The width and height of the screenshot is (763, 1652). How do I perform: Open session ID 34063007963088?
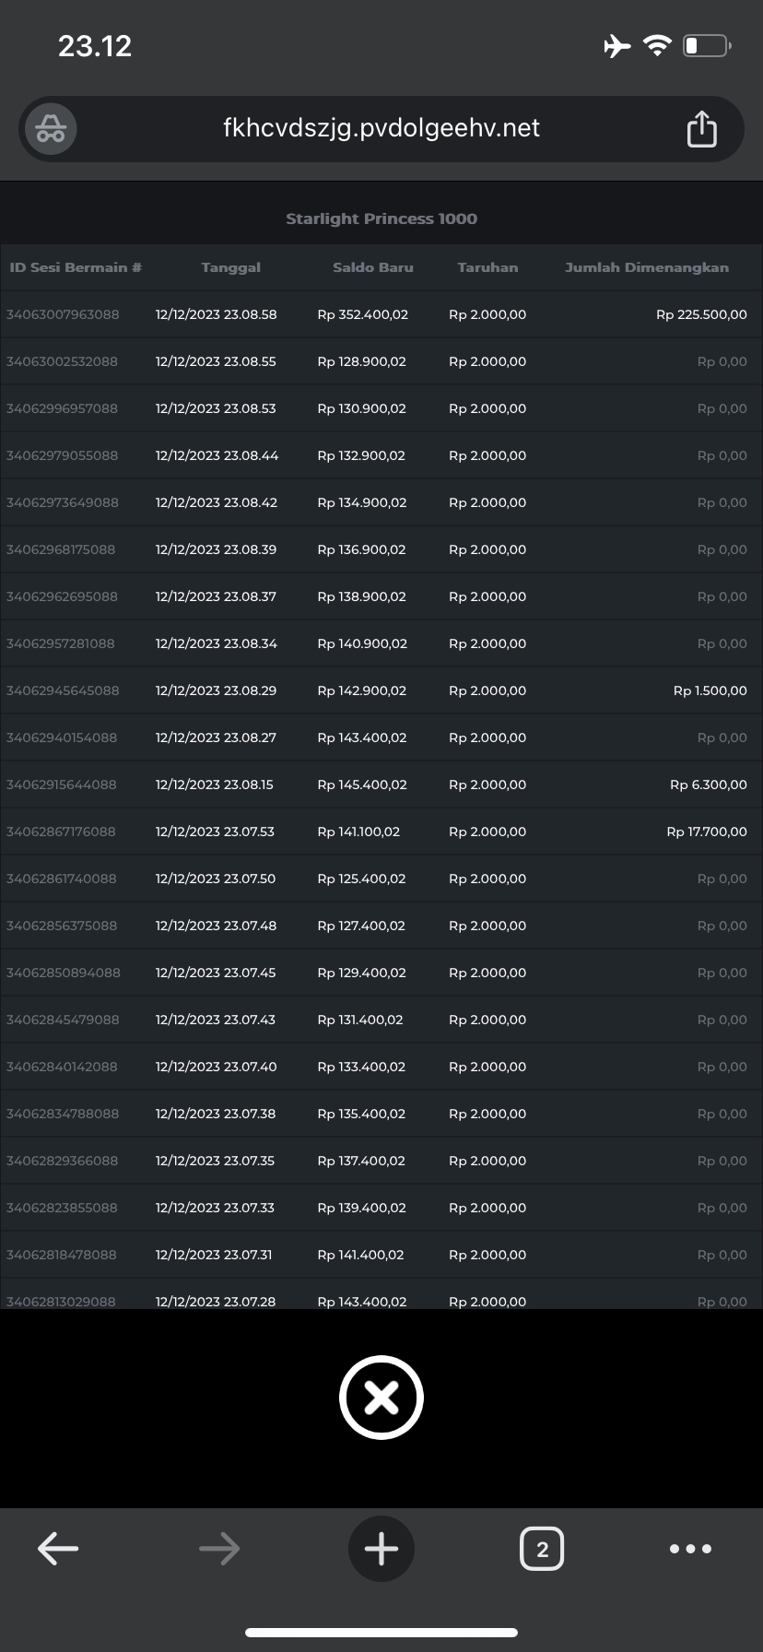click(x=63, y=314)
